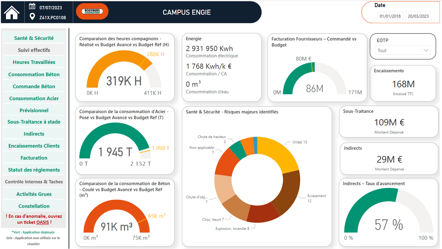Image resolution: width=442 pixels, height=249 pixels.
Task: Navigate to Consommation Acier page
Action: click(34, 99)
